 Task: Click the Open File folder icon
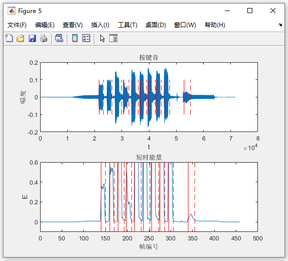click(21, 38)
